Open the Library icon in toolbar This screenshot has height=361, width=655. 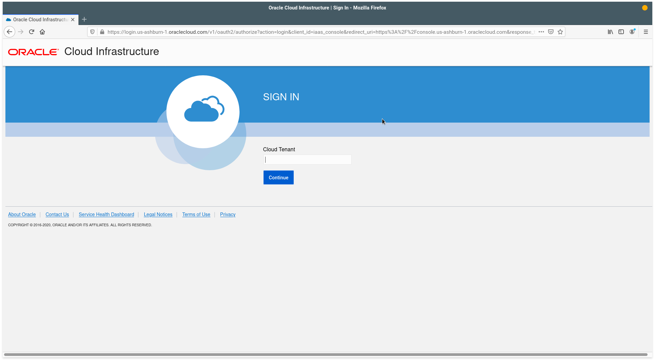pyautogui.click(x=610, y=32)
